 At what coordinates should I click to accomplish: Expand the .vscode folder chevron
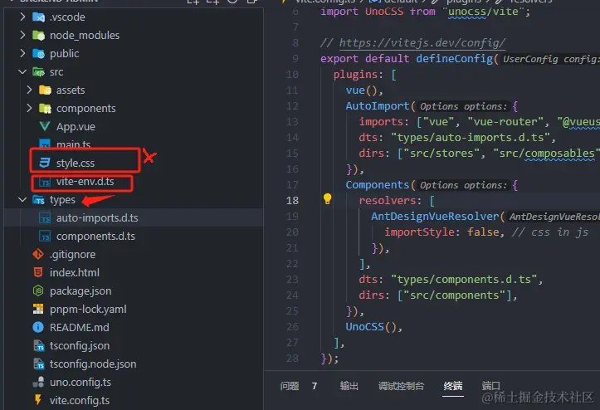[x=22, y=17]
